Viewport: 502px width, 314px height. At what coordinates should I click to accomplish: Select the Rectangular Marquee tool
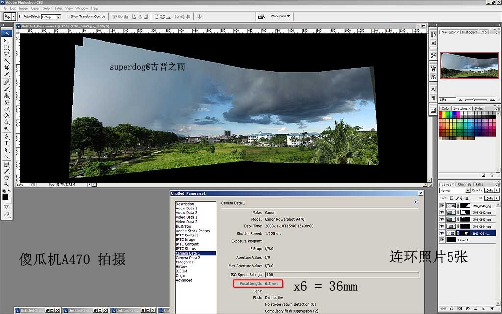[6, 48]
